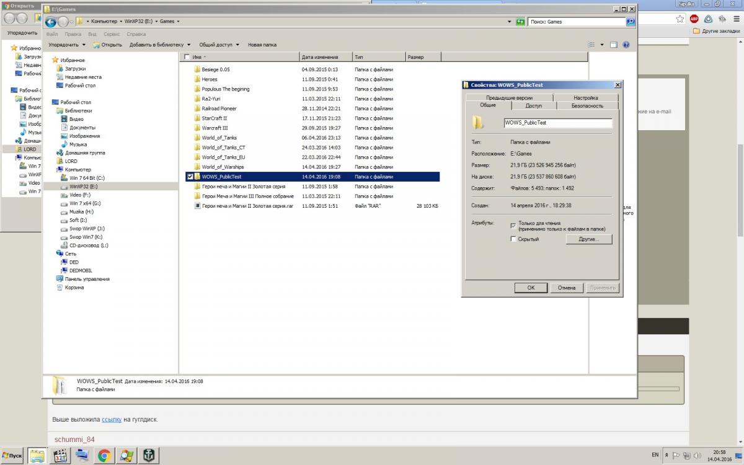
Task: Click the Другие... attributes button
Action: point(588,239)
